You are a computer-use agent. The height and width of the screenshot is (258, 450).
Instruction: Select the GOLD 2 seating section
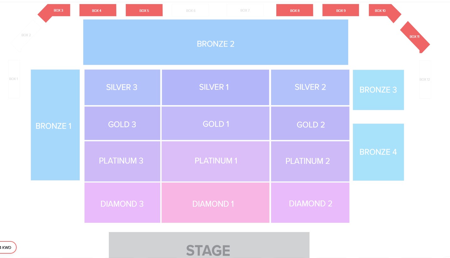point(310,124)
